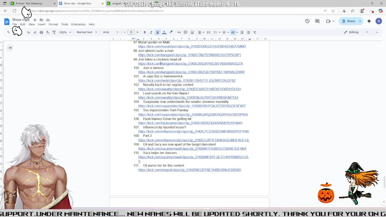Open the Help menu
The width and height of the screenshot is (386, 217).
[91, 24]
